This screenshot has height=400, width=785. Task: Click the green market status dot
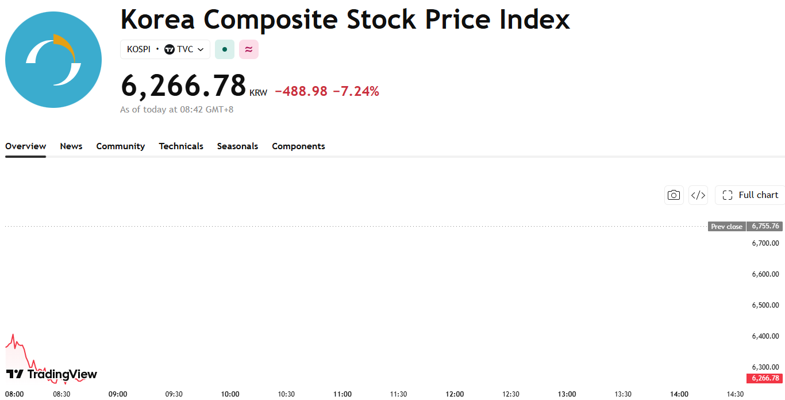(x=225, y=49)
